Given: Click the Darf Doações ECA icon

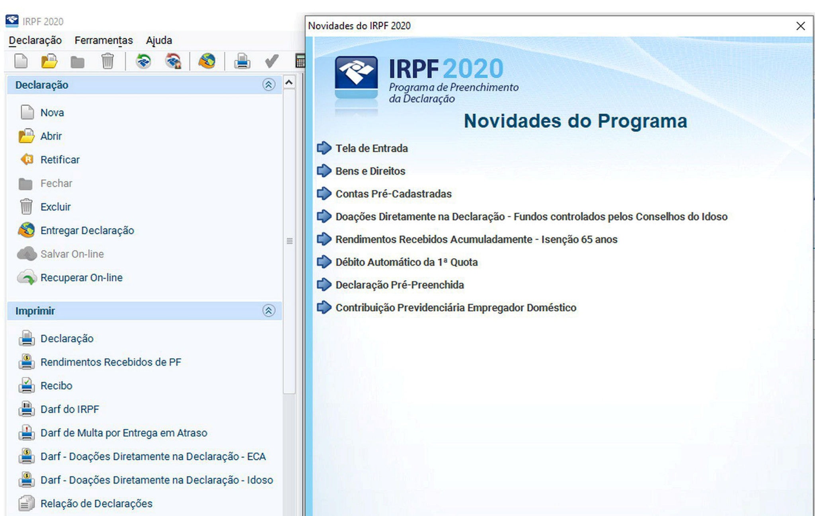Looking at the screenshot, I should 27,456.
